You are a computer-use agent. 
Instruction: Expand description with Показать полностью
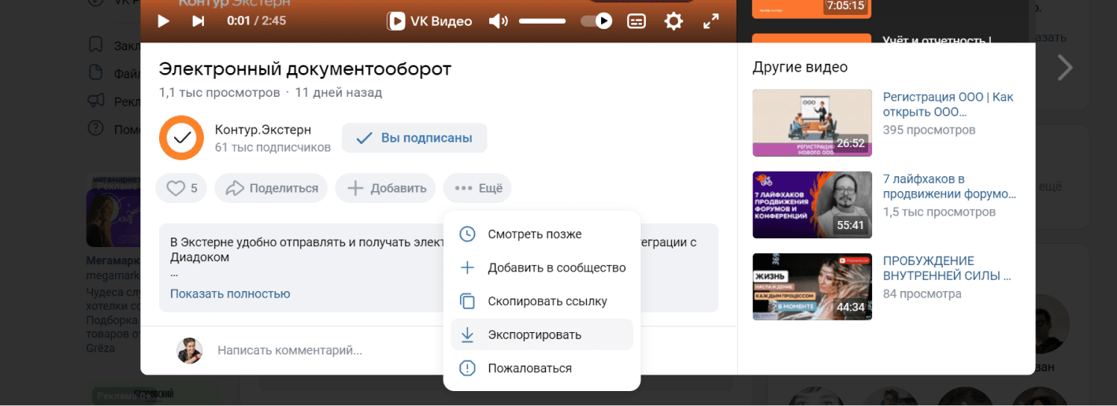230,293
